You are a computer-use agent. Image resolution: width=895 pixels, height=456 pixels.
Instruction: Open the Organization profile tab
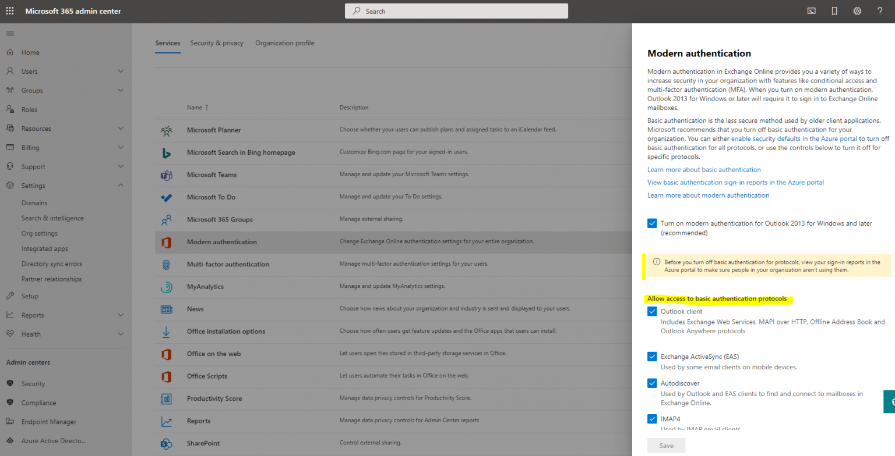284,42
